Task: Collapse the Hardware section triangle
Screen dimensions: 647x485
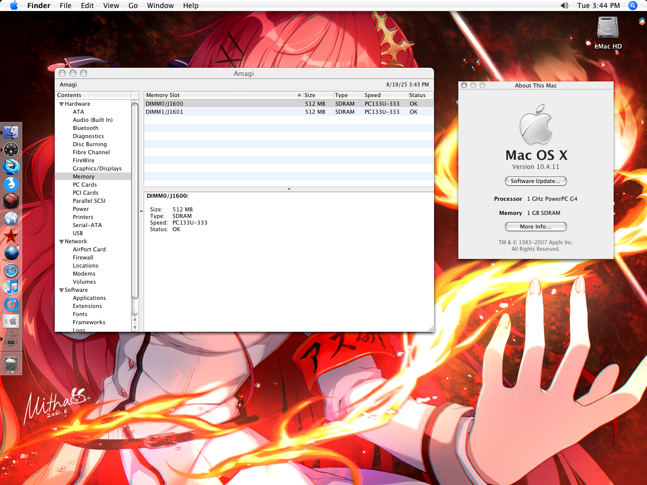Action: point(61,104)
